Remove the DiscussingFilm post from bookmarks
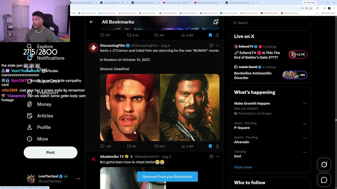This screenshot has width=337, height=189. [x=210, y=146]
